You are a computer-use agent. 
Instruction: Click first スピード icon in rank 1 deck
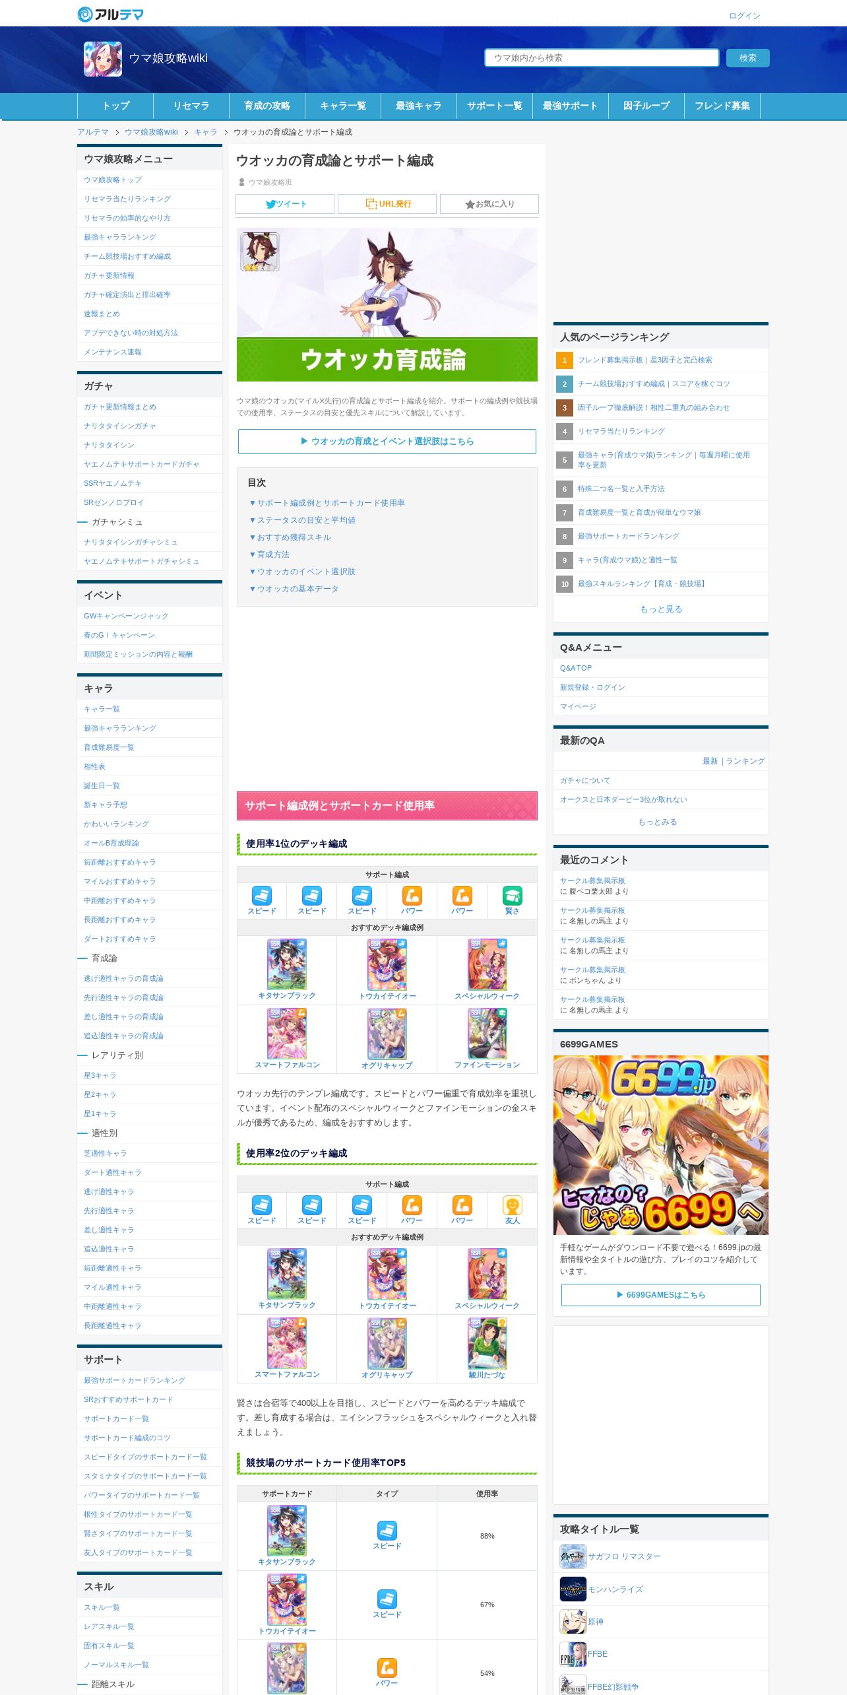coord(262,896)
